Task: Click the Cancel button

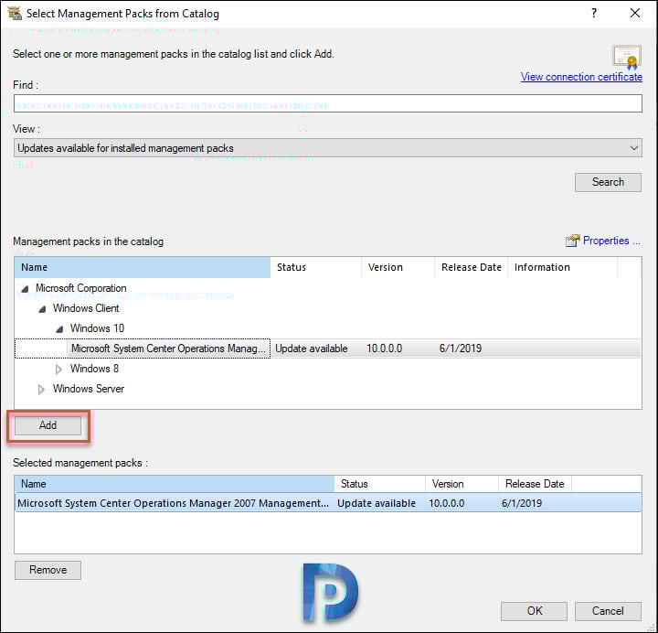Action: (608, 611)
